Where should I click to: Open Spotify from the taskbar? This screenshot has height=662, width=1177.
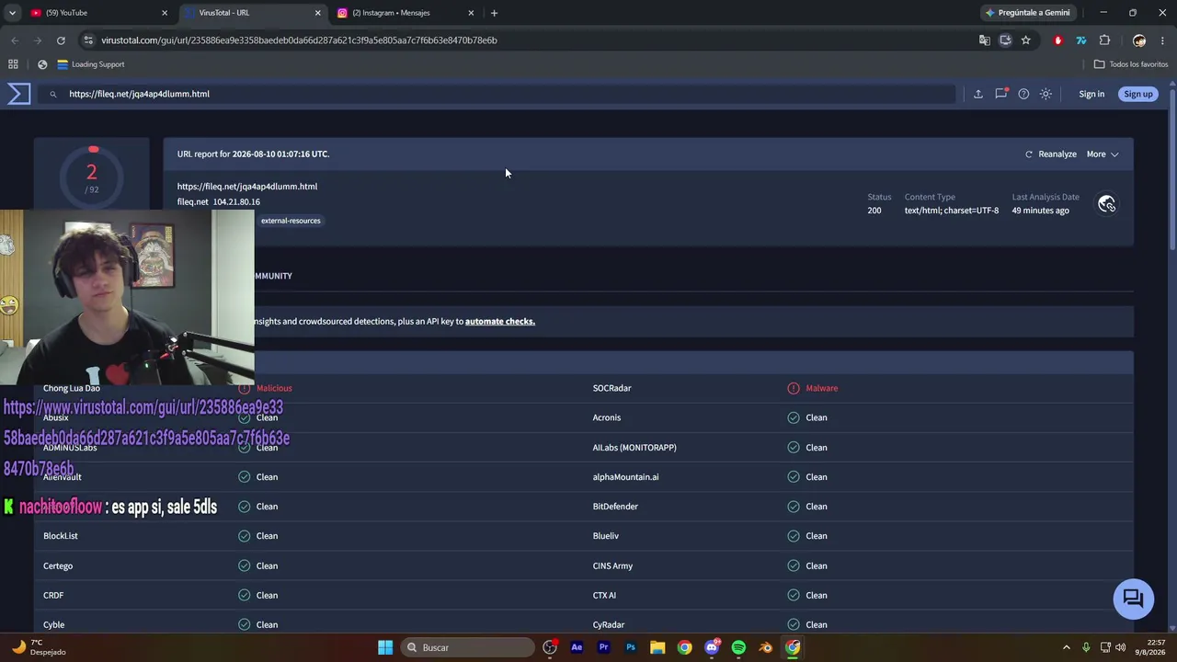(x=738, y=647)
